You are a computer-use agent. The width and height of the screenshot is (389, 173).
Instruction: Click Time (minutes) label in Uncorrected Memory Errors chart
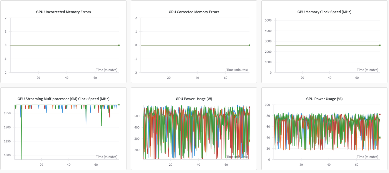(106, 70)
